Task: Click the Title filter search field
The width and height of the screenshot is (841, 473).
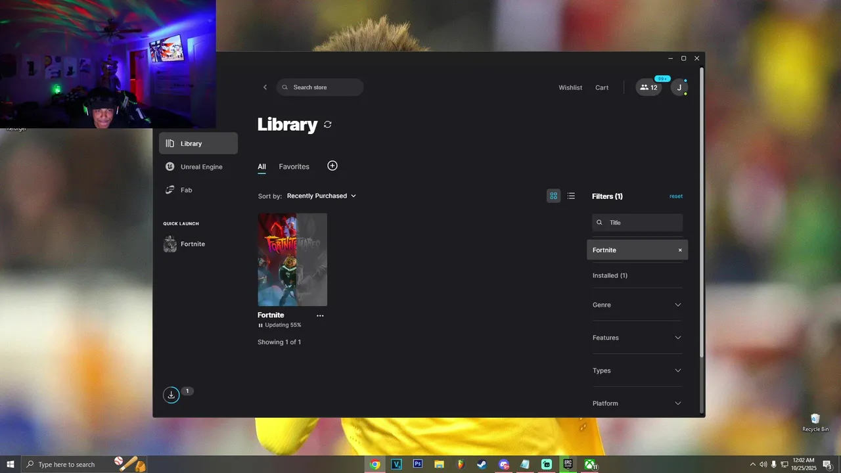Action: click(x=637, y=223)
